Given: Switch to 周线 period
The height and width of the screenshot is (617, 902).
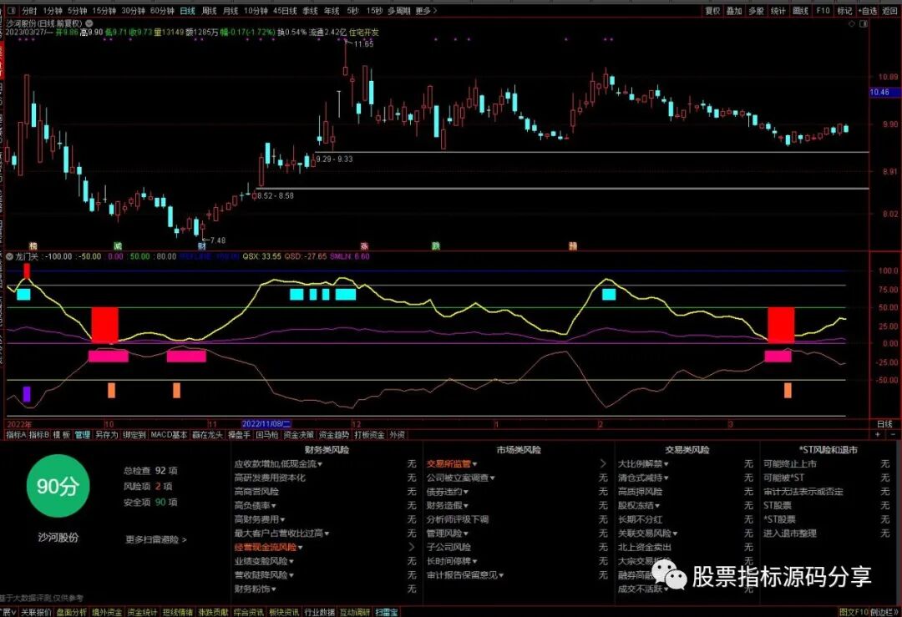Looking at the screenshot, I should [x=210, y=11].
